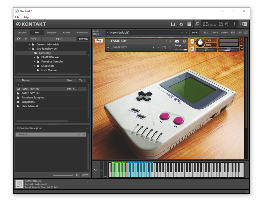Open the File menu
This screenshot has width=262, height=205.
pyautogui.click(x=17, y=17)
